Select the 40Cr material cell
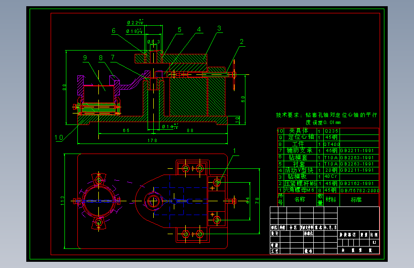The width and height of the screenshot is (414, 268). point(331,176)
